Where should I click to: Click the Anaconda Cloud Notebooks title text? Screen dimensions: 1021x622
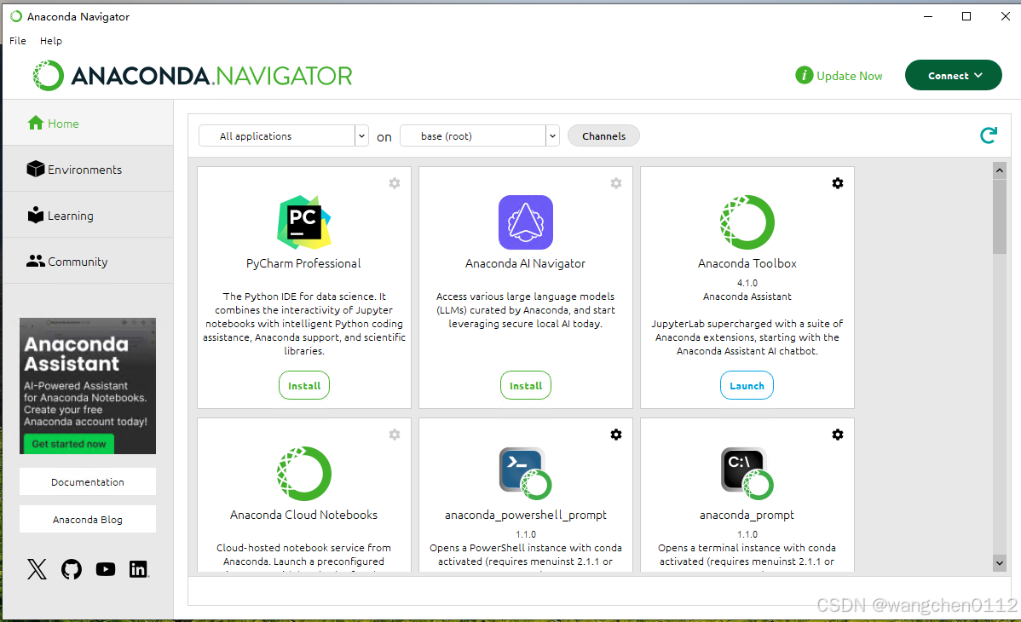(303, 515)
